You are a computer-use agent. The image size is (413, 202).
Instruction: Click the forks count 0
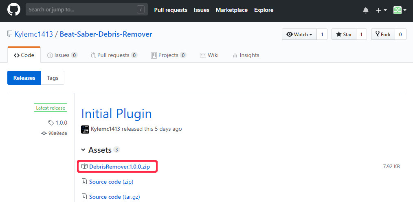click(x=400, y=35)
